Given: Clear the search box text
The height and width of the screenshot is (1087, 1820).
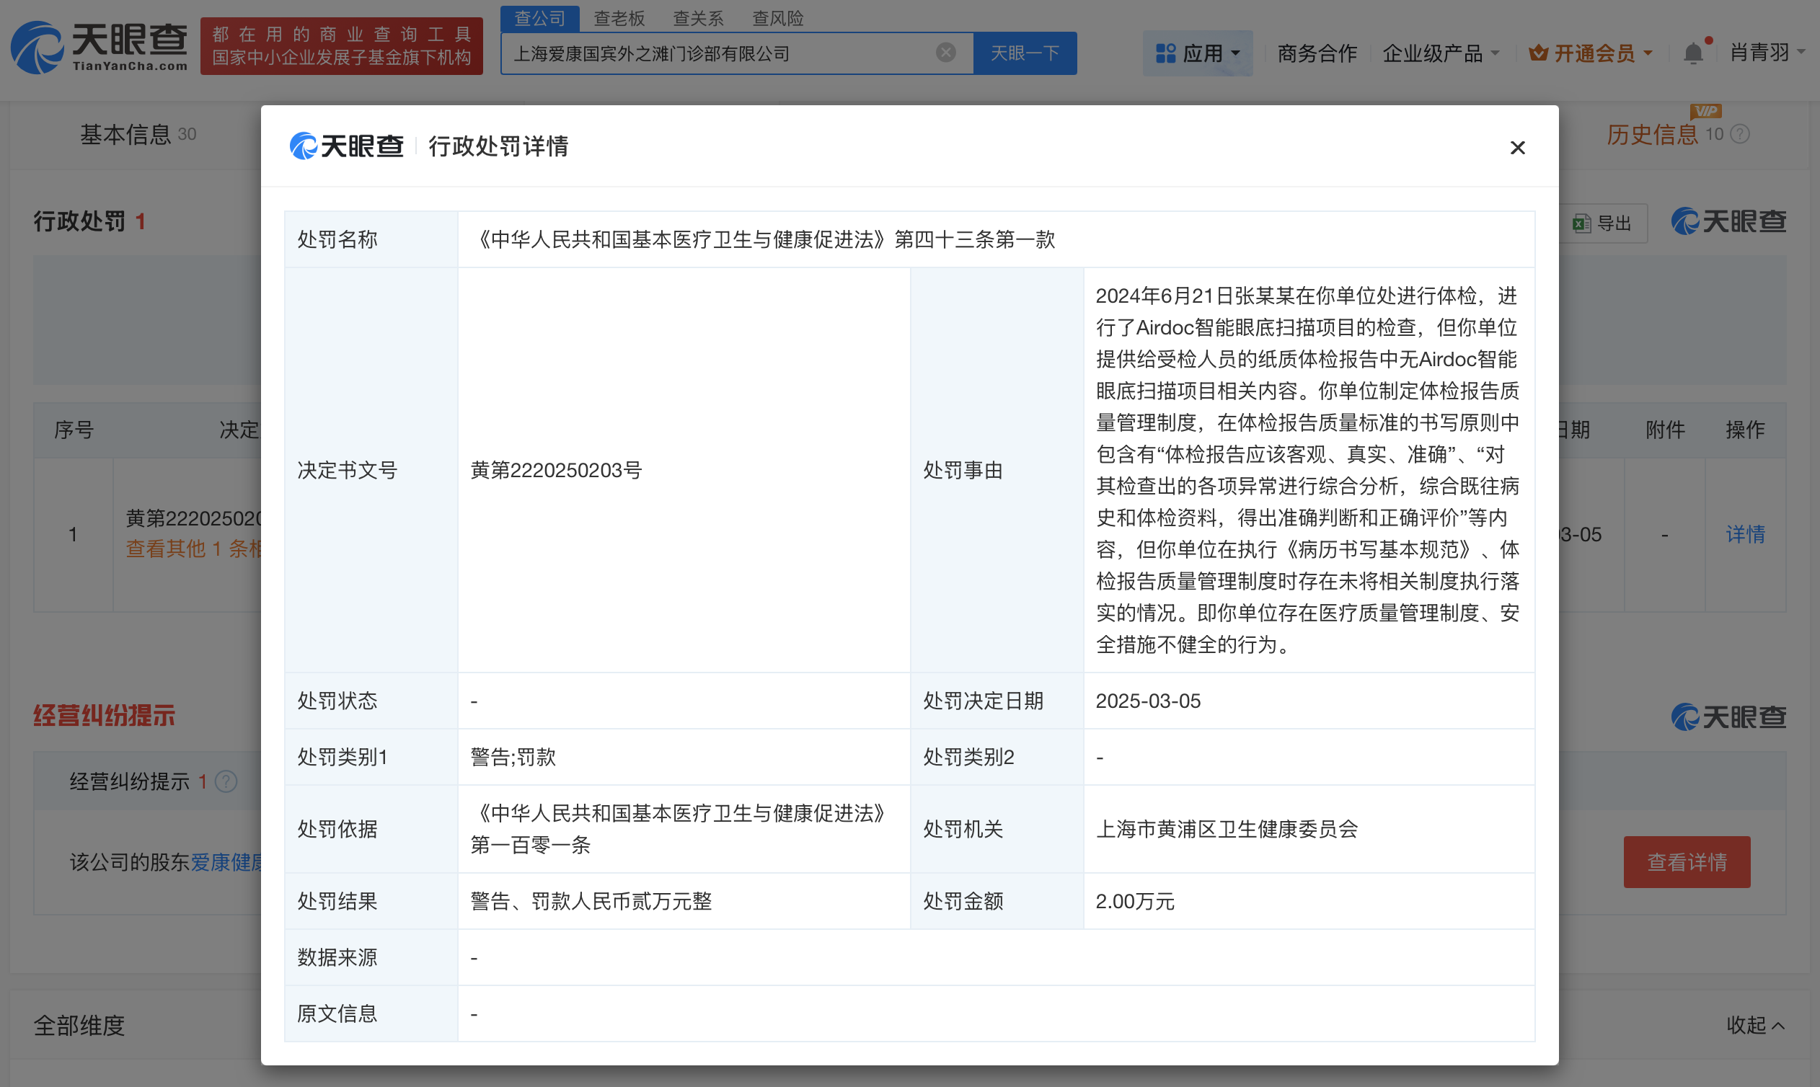Looking at the screenshot, I should [x=946, y=53].
